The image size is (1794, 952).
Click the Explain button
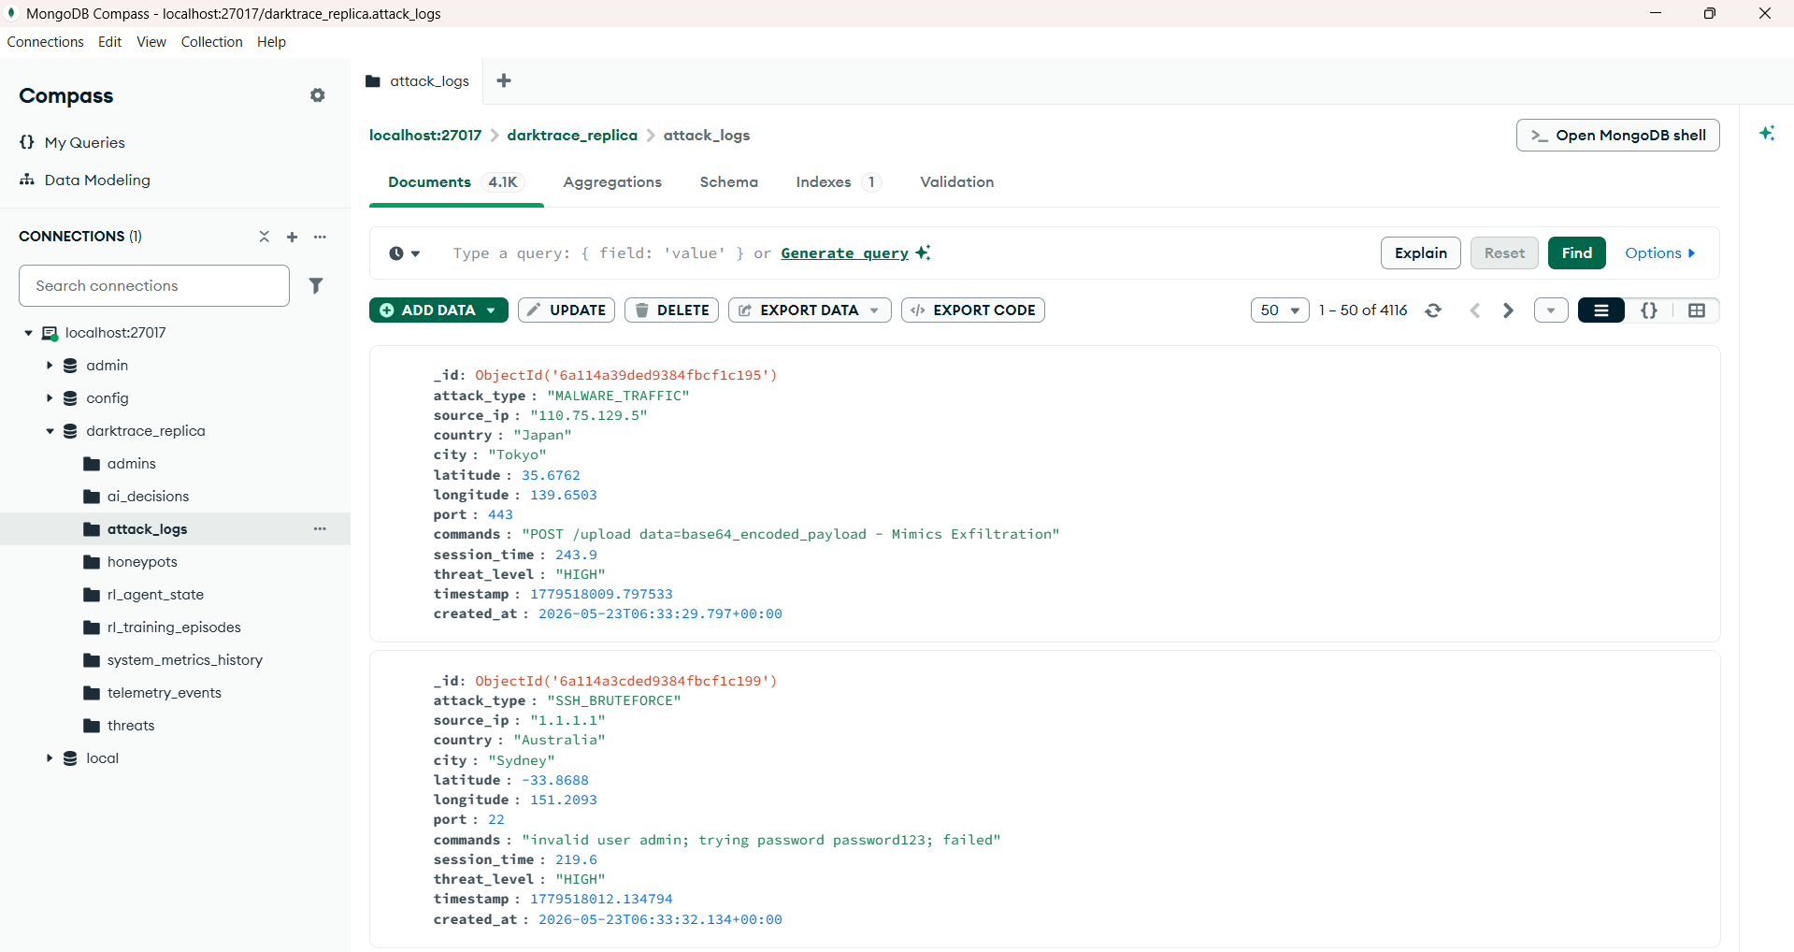[1420, 253]
